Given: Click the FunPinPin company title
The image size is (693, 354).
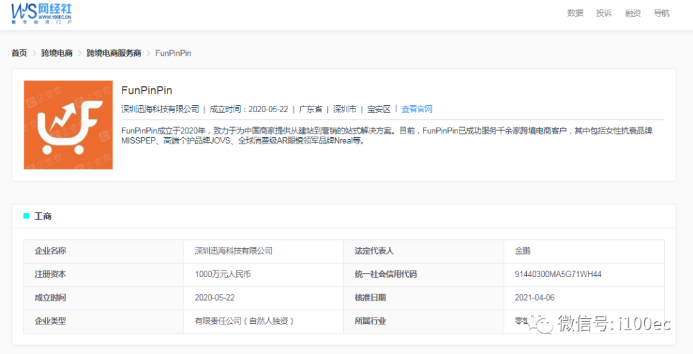Looking at the screenshot, I should 147,90.
